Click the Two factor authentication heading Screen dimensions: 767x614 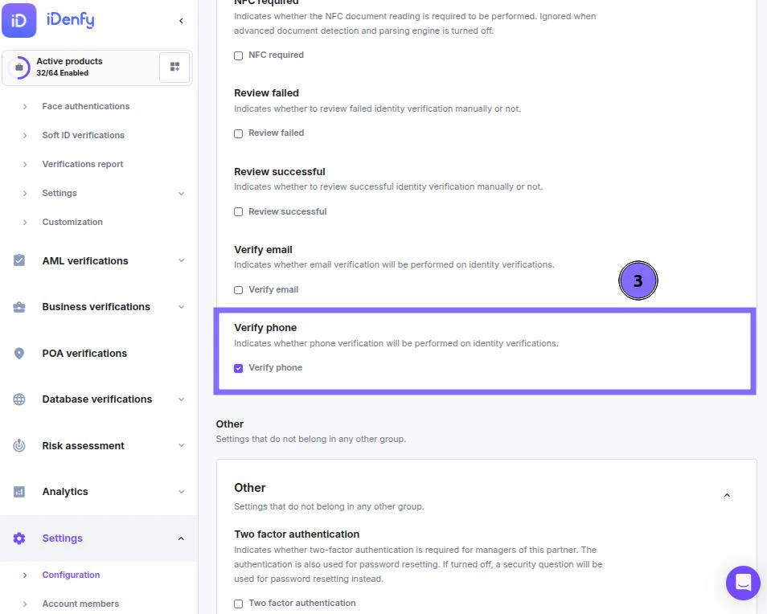click(297, 534)
